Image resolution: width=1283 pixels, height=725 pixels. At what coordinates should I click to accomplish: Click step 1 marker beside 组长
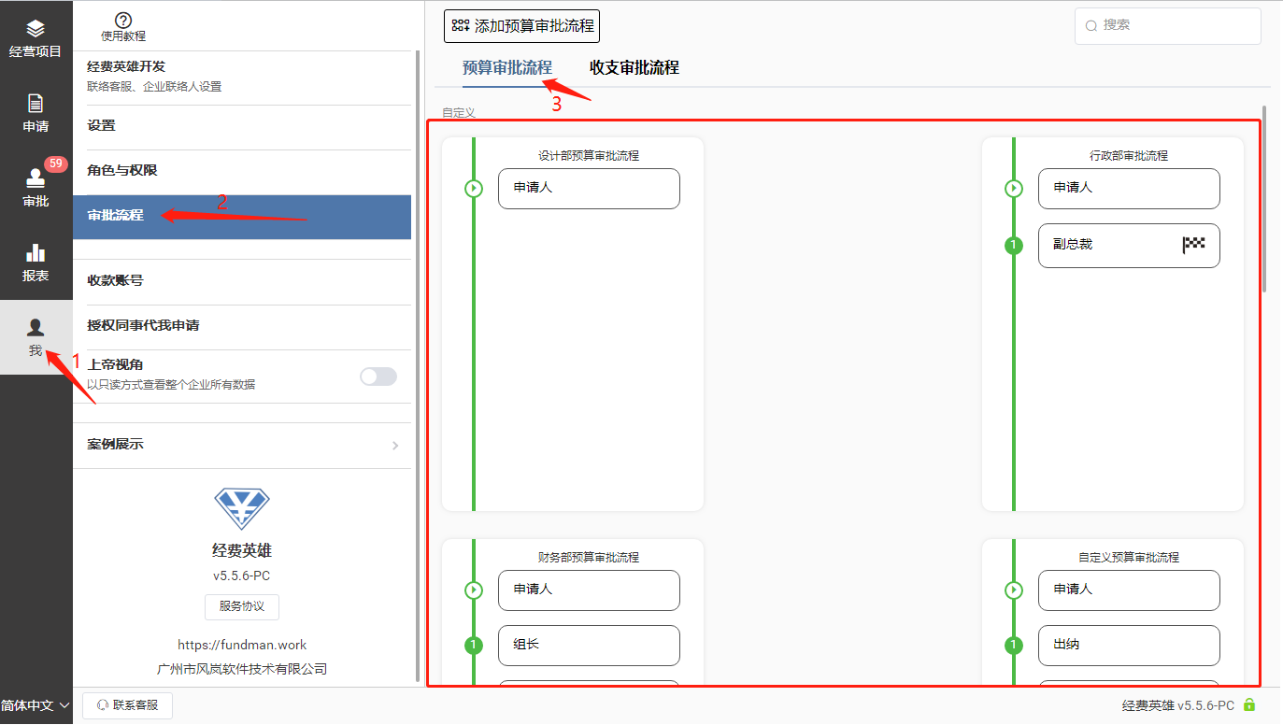pyautogui.click(x=474, y=646)
